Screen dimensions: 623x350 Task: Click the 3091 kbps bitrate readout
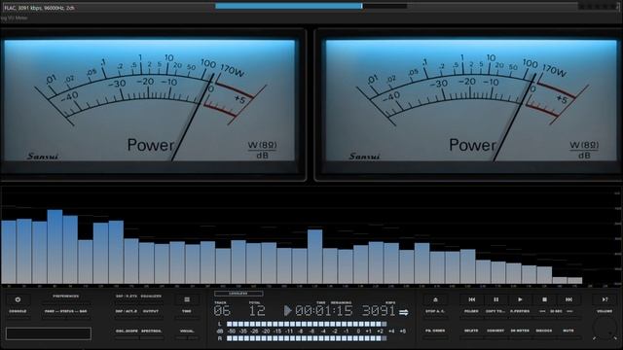(379, 311)
